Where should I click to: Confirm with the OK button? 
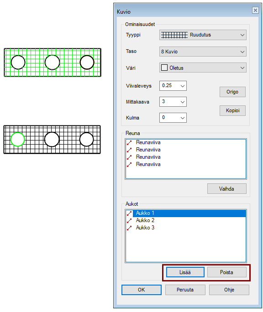coord(142,290)
